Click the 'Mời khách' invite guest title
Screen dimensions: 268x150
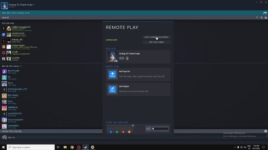coord(124,86)
